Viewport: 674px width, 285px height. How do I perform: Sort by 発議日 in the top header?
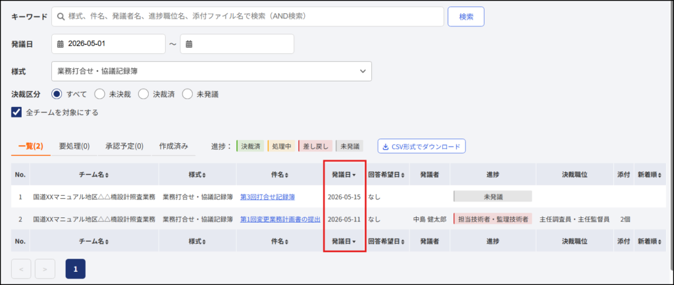(x=344, y=175)
